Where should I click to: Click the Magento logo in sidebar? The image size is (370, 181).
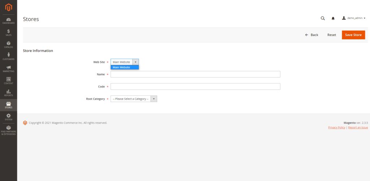click(9, 8)
